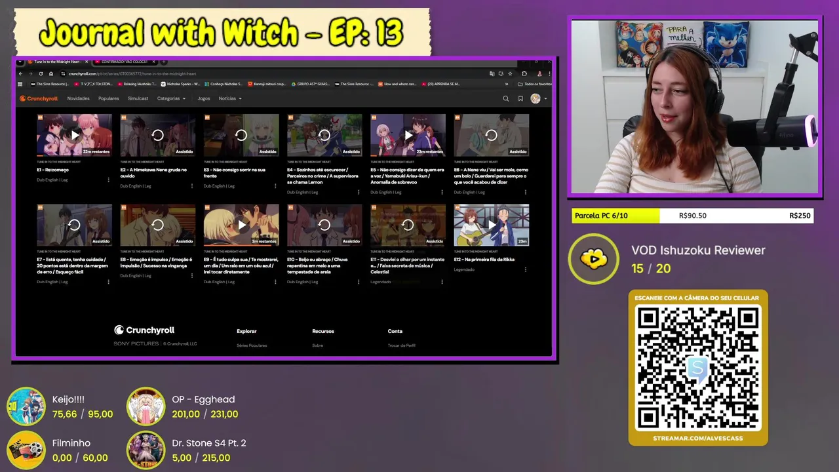Replay episode E7 - Está quente
Viewport: 839px width, 472px height.
coord(74,225)
